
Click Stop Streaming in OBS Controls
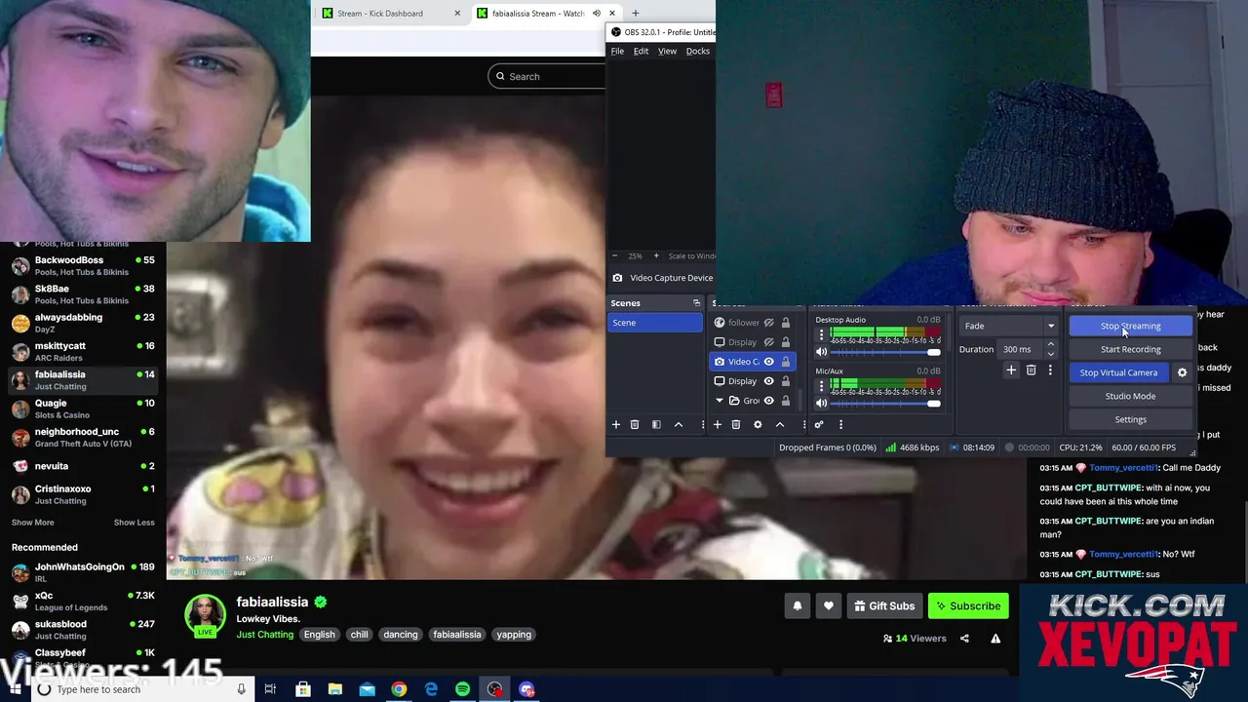1130,326
